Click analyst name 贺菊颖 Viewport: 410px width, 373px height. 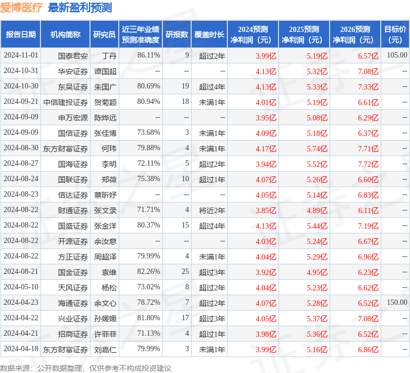coord(105,102)
